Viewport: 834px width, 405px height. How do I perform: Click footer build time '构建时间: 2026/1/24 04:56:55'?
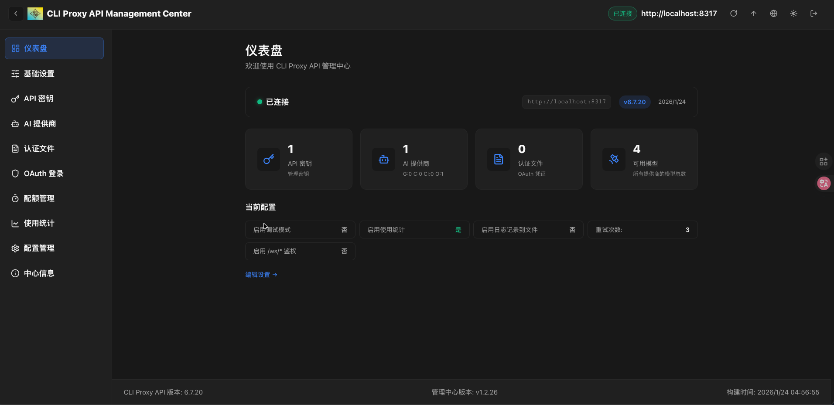point(772,392)
